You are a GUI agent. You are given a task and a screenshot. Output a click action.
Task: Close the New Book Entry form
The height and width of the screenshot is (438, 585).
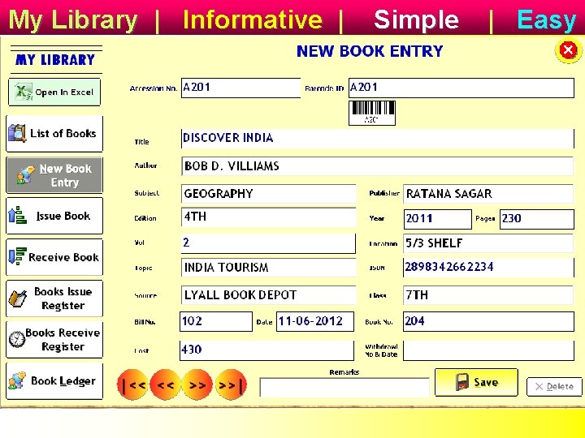pyautogui.click(x=568, y=50)
